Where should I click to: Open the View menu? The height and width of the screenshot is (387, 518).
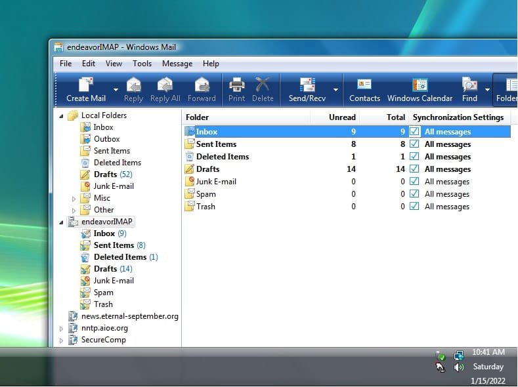coord(114,64)
